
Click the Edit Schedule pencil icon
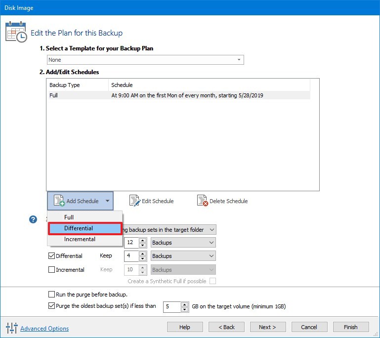pos(135,201)
